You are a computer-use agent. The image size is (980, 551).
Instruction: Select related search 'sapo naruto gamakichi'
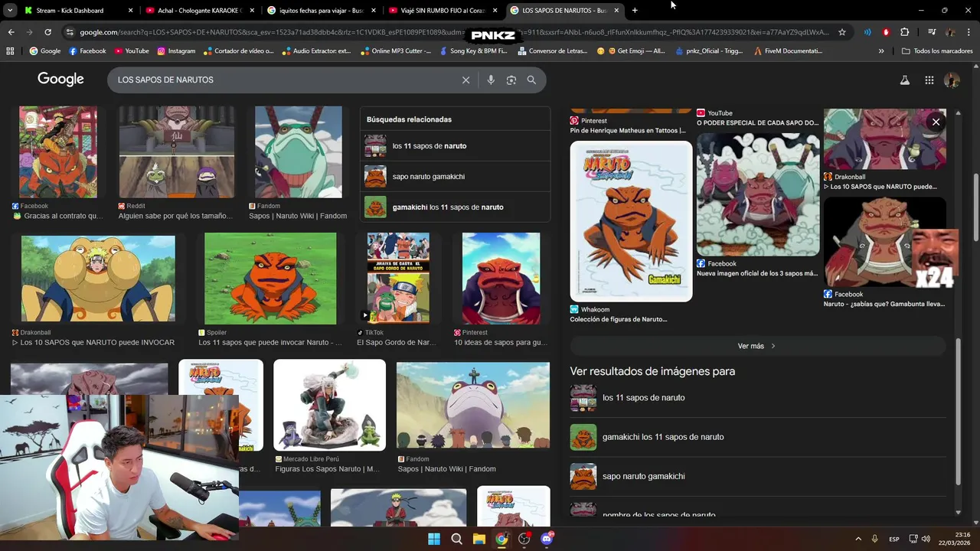(455, 176)
